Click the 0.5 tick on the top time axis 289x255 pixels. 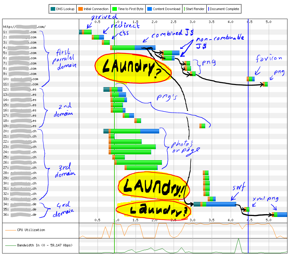[x=98, y=22]
